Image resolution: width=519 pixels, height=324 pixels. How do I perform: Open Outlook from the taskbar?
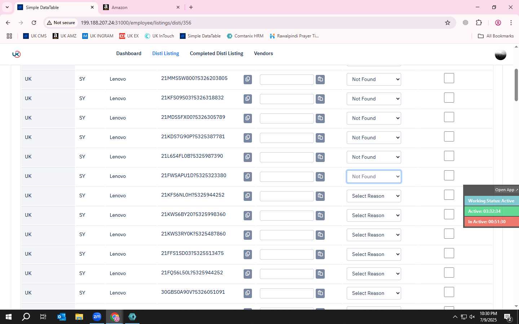(x=62, y=317)
